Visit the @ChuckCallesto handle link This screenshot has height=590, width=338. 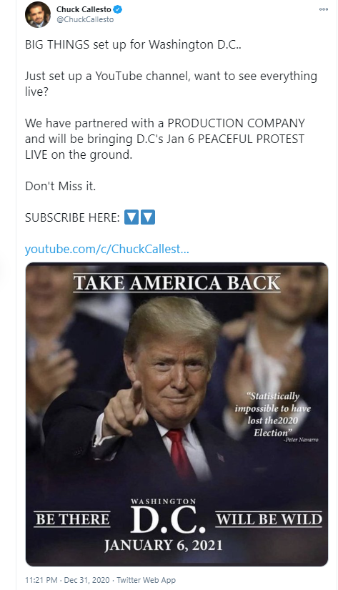tap(85, 19)
